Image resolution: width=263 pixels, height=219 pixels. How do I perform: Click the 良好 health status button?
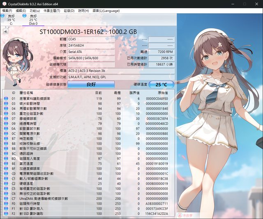coord(91,84)
